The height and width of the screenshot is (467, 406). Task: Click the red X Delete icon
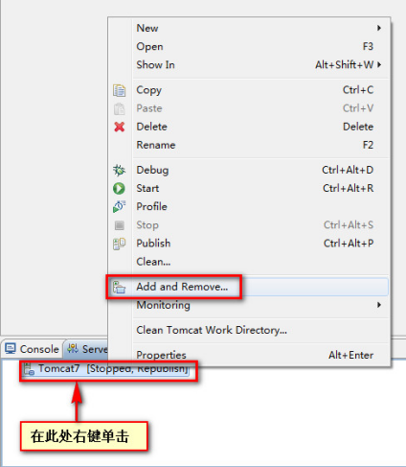click(x=120, y=127)
